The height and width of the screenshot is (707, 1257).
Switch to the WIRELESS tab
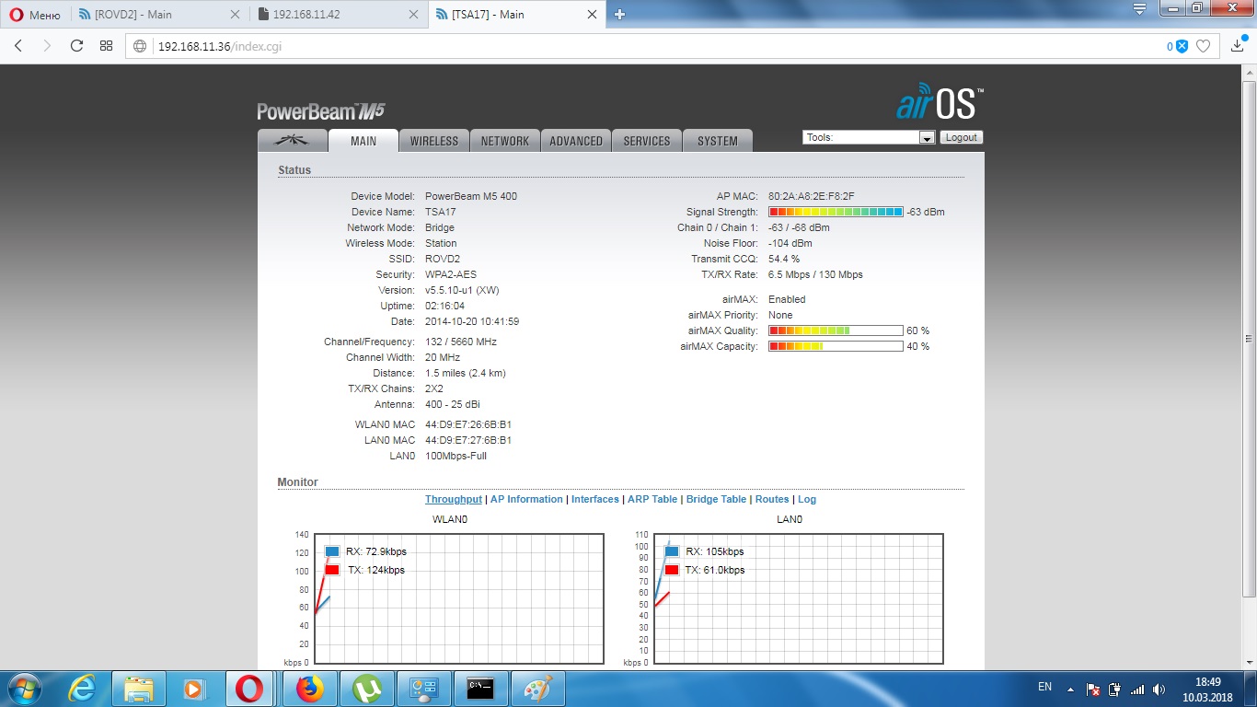click(x=434, y=141)
